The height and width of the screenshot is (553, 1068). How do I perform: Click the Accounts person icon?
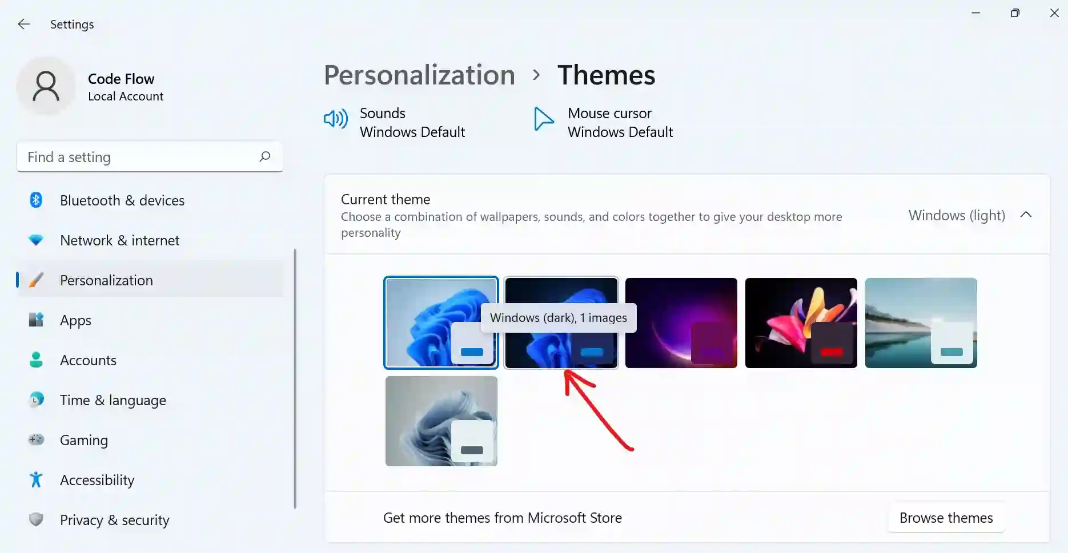tap(36, 360)
